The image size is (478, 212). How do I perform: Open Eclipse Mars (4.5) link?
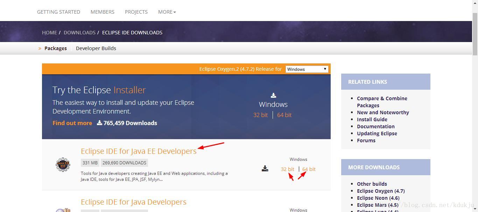coord(378,205)
